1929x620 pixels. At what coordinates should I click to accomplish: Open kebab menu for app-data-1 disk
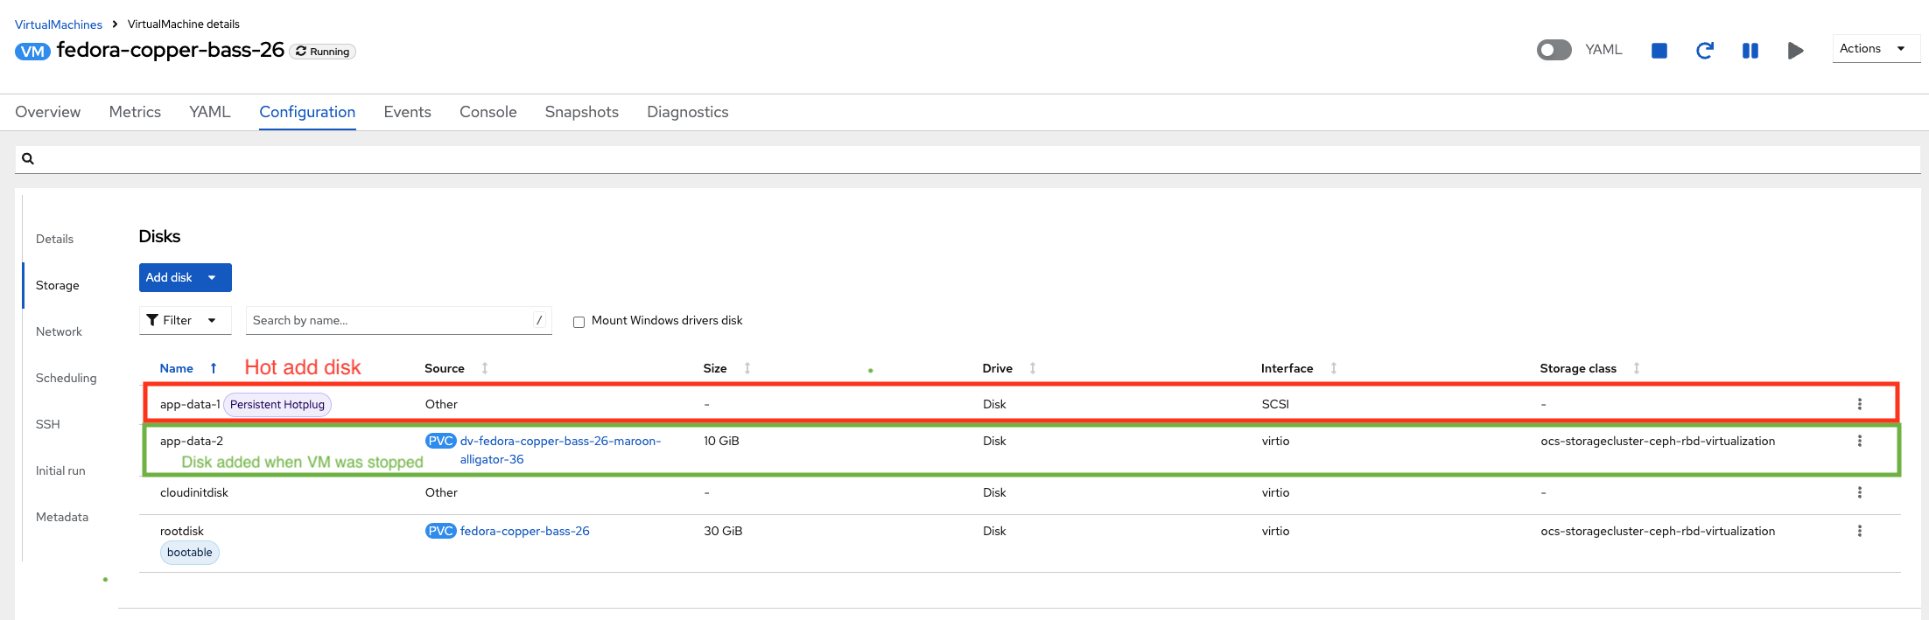pyautogui.click(x=1859, y=404)
